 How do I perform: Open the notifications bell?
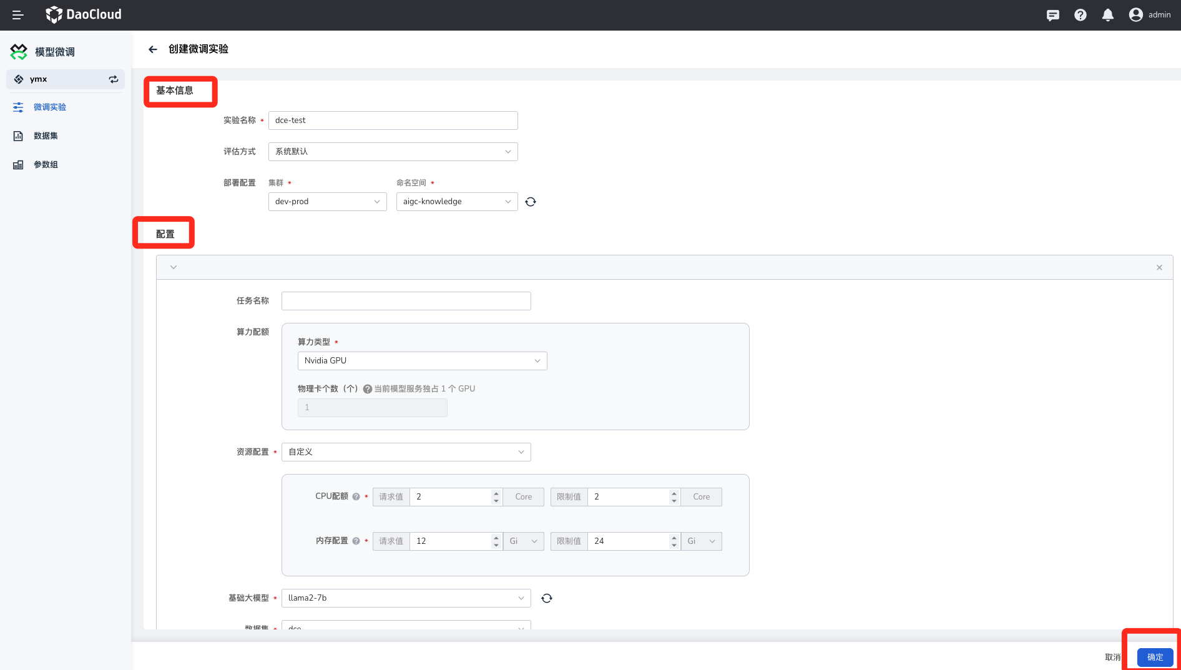coord(1108,15)
